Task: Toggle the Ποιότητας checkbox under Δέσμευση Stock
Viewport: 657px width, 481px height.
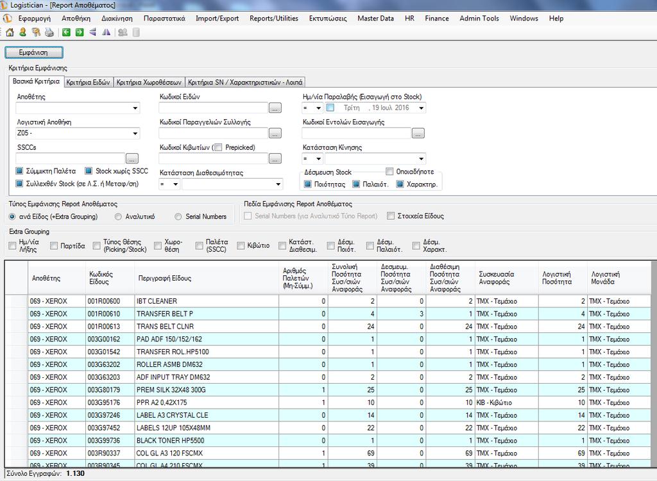Action: pos(308,184)
